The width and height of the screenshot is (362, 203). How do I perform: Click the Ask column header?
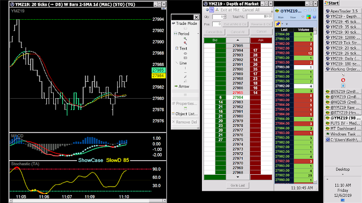pos(261,40)
